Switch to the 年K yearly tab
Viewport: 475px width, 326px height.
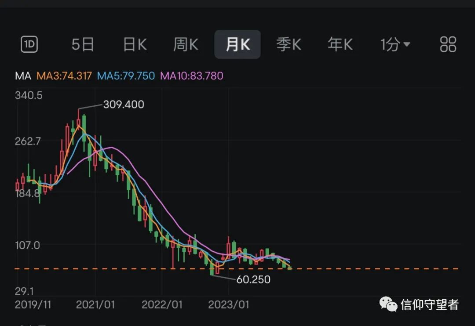(340, 44)
